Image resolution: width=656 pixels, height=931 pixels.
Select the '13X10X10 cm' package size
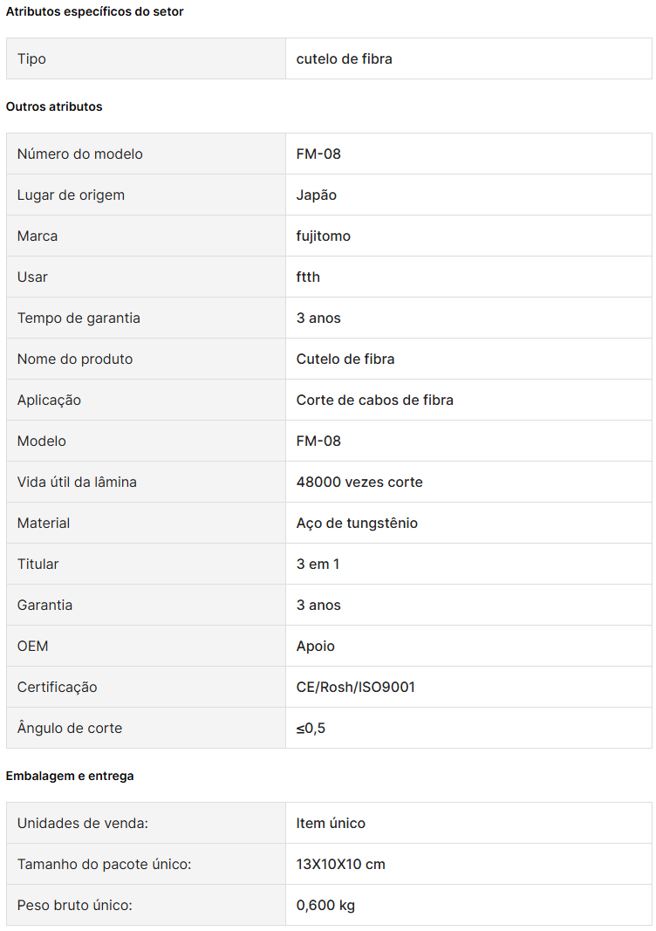pyautogui.click(x=341, y=864)
